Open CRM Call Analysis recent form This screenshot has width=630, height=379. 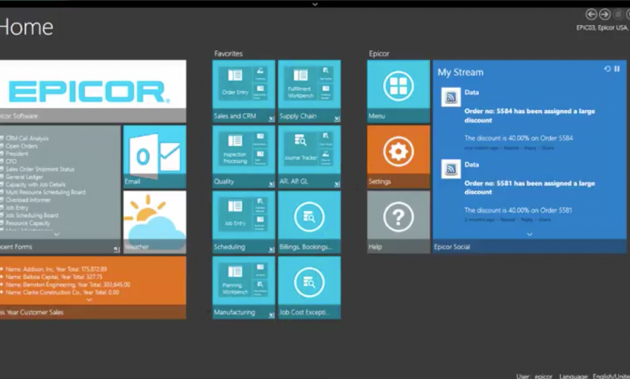pos(27,139)
